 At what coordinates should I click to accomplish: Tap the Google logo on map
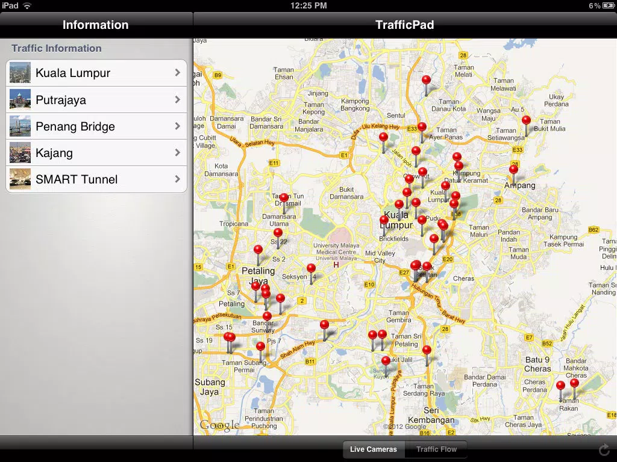coord(219,425)
